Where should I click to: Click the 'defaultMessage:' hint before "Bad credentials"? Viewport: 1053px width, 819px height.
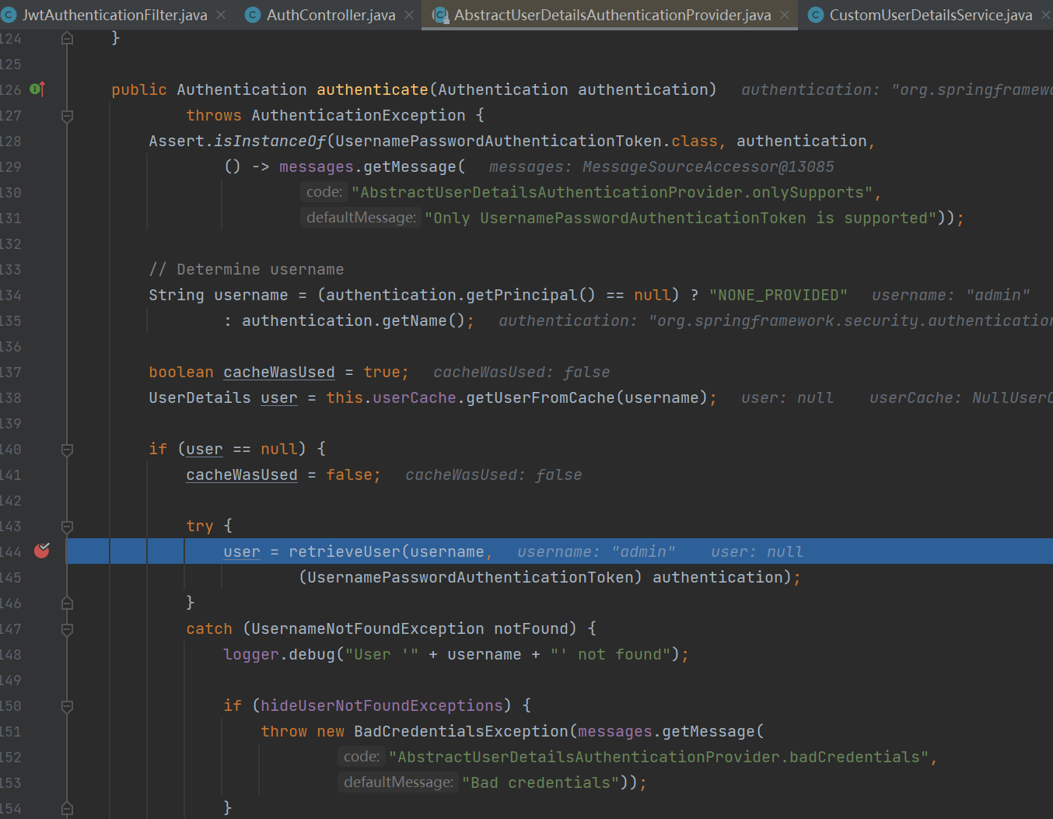[x=398, y=782]
